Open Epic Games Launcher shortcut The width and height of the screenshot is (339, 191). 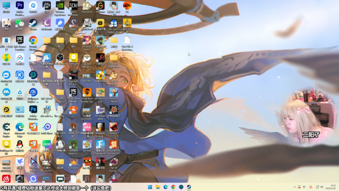point(19,43)
